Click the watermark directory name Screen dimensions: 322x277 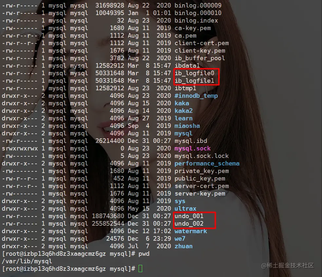click(191, 231)
